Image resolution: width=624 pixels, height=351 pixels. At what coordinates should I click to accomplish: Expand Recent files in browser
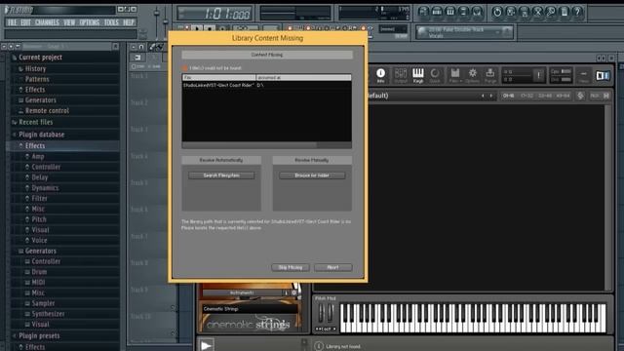(35, 122)
